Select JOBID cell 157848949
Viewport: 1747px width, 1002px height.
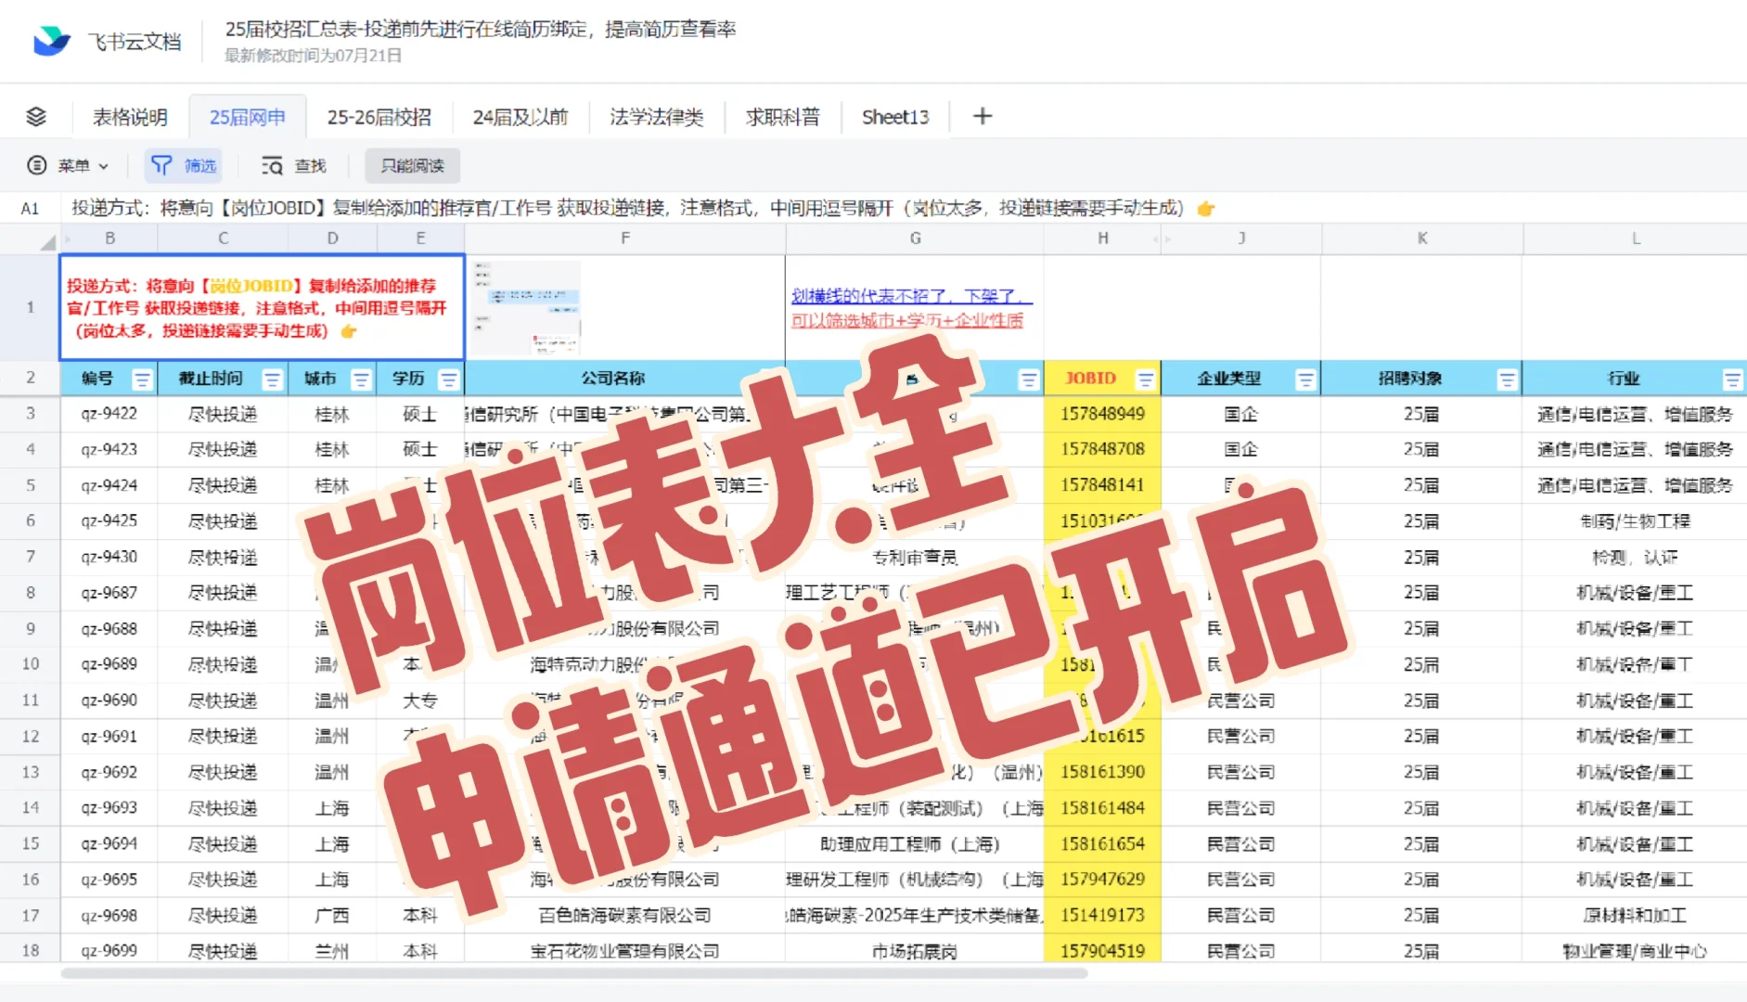tap(1102, 414)
